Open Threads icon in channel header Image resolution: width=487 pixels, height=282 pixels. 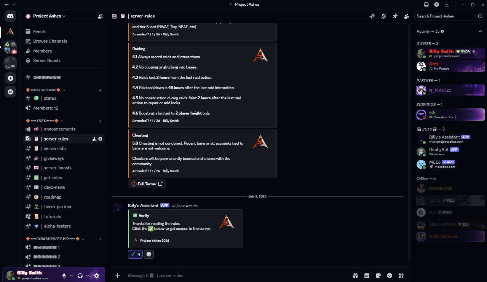[372, 16]
